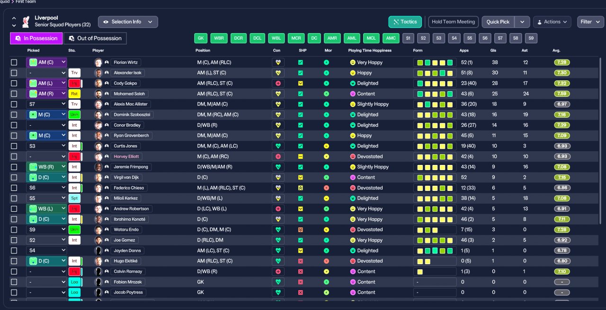Click Florian Wirtz's condition heart icon
Viewport: 606px width, 310px height.
coord(278,62)
